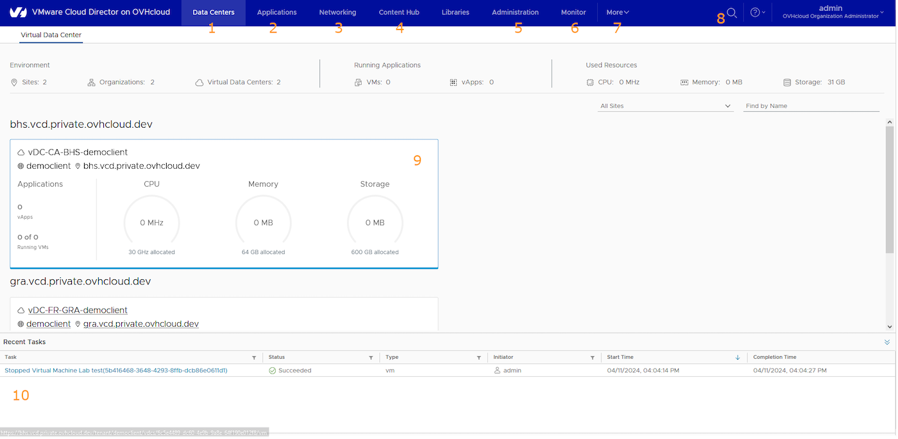Open vDC-FR-GRA-democlient data center
898x439 pixels.
[x=77, y=310]
